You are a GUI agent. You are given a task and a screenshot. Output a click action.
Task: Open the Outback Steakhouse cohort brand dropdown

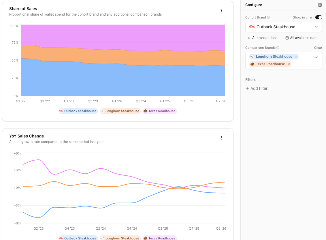pyautogui.click(x=284, y=27)
